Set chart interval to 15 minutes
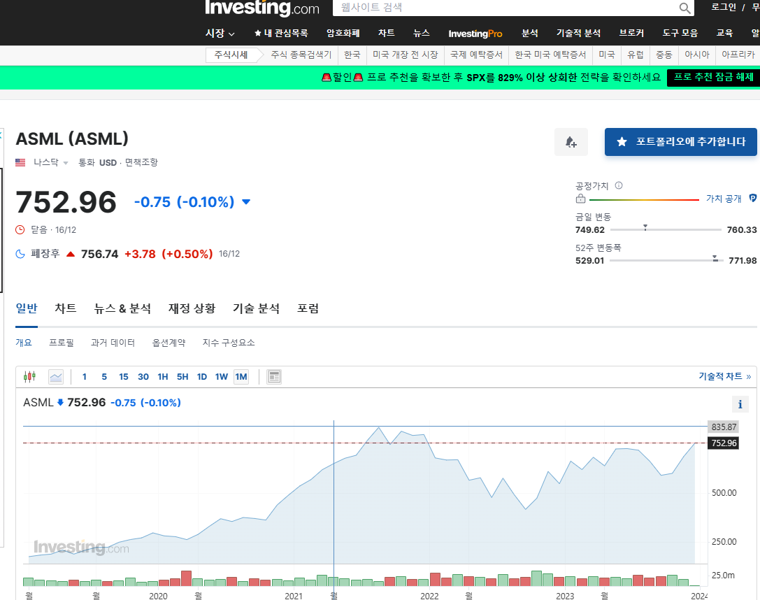The image size is (760, 600). coord(124,377)
